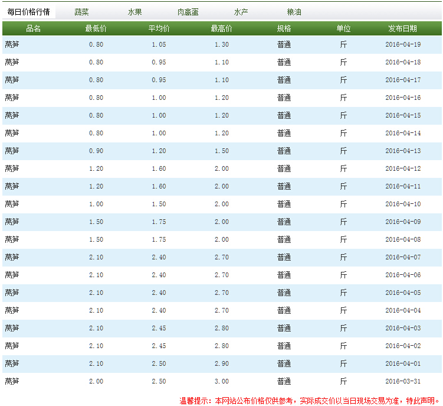
Task: Select the 粮油 tab
Action: 294,12
